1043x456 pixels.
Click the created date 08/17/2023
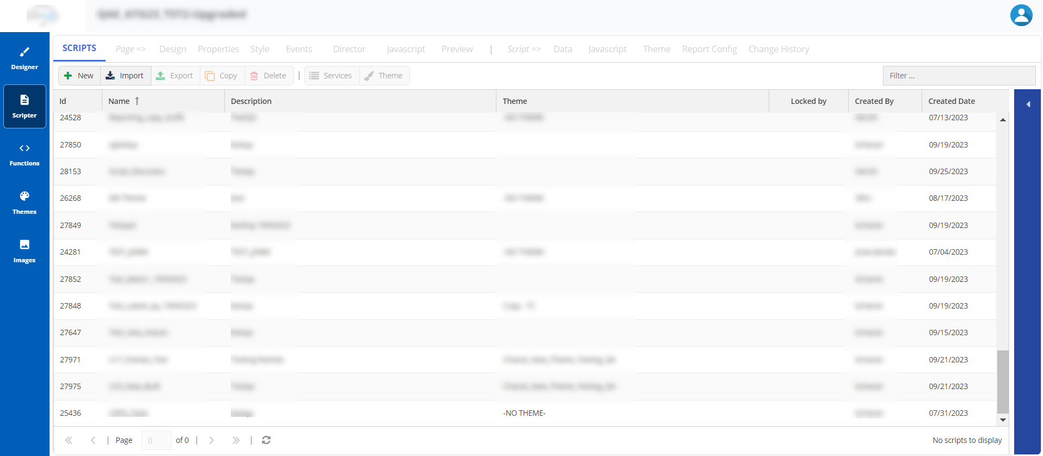click(x=948, y=198)
